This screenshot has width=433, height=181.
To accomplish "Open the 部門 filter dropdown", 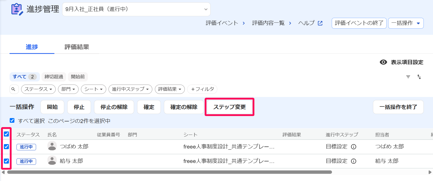I will (68, 89).
